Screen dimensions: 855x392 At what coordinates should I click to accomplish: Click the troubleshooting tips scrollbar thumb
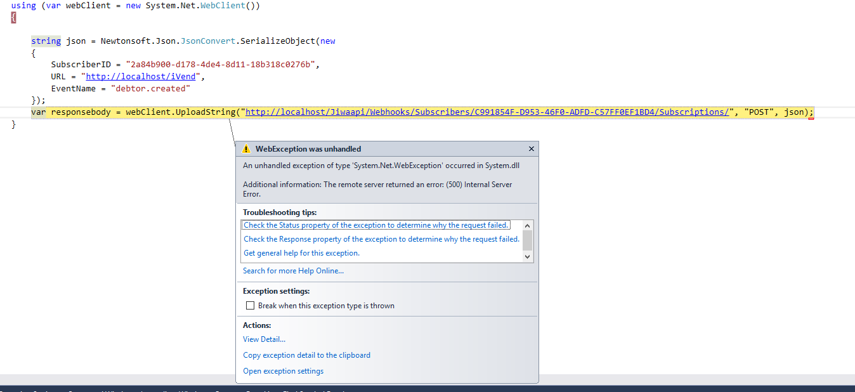pyautogui.click(x=527, y=240)
